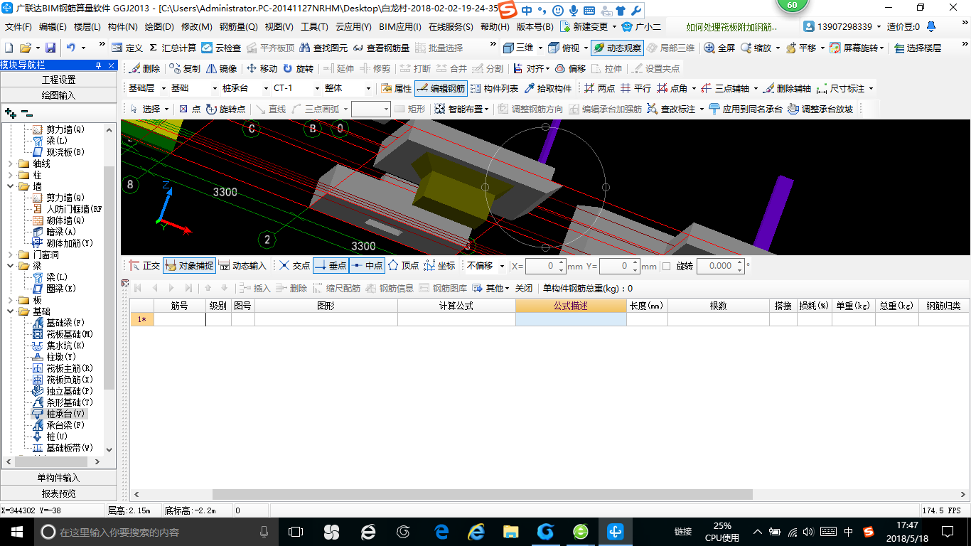Image resolution: width=971 pixels, height=546 pixels.
Task: Click 应用到同名承台 apply tool
Action: (x=746, y=109)
